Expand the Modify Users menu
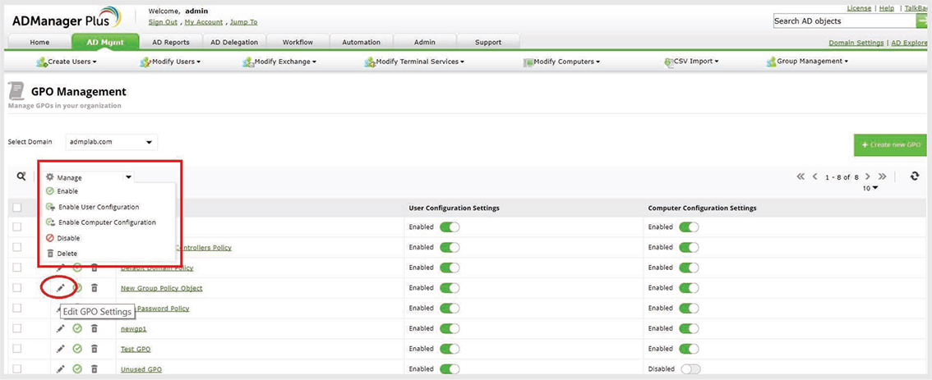The width and height of the screenshot is (932, 380). pos(170,62)
